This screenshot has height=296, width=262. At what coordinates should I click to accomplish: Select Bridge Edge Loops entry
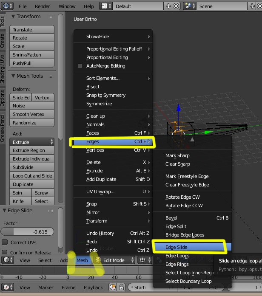(x=192, y=235)
